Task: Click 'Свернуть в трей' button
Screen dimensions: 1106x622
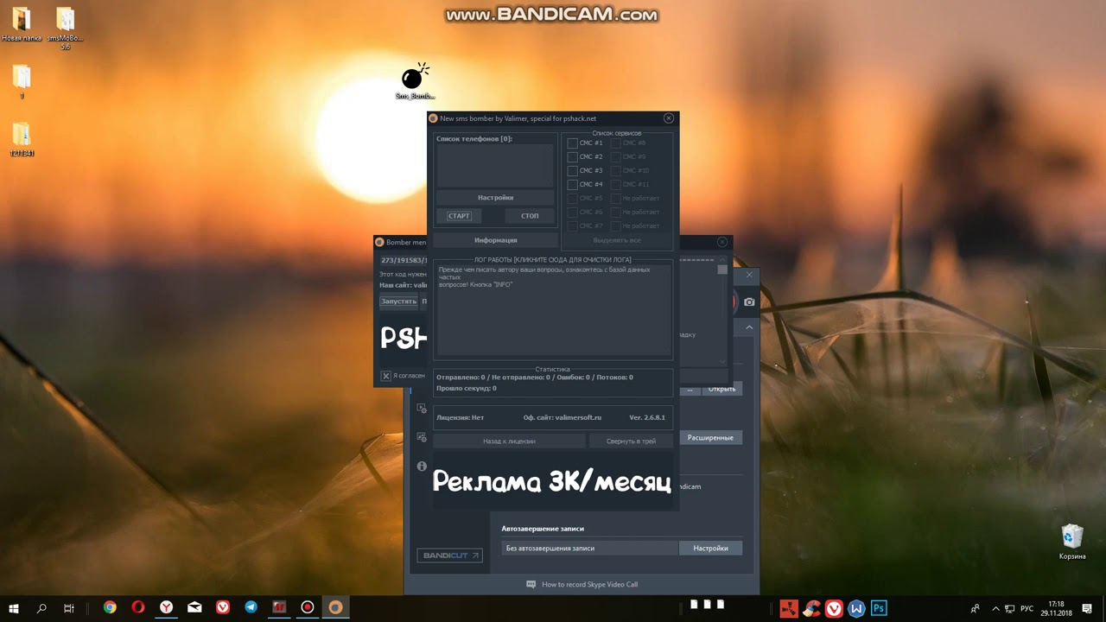Action: click(631, 441)
